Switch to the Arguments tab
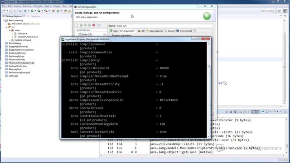Screen dimensions: 290x163 (127, 31)
